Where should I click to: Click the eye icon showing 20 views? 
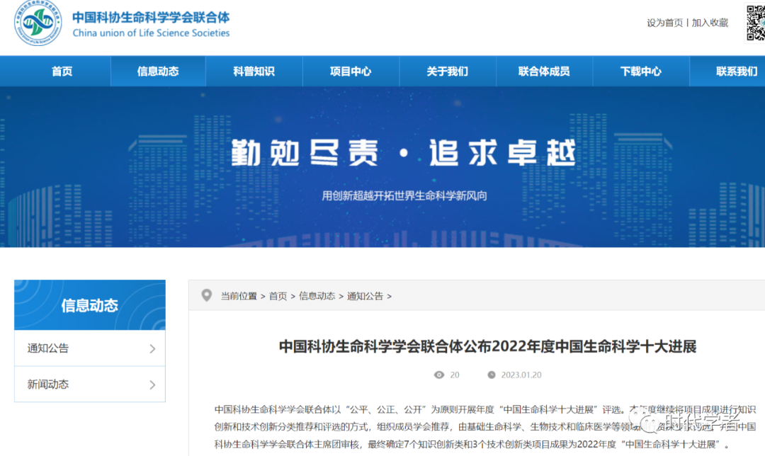point(441,375)
